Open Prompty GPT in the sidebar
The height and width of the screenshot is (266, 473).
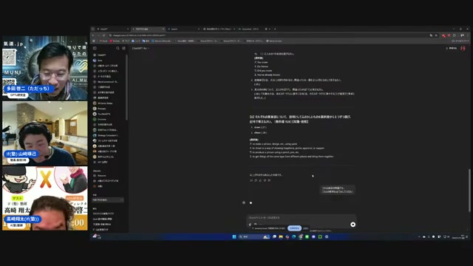pos(108,109)
